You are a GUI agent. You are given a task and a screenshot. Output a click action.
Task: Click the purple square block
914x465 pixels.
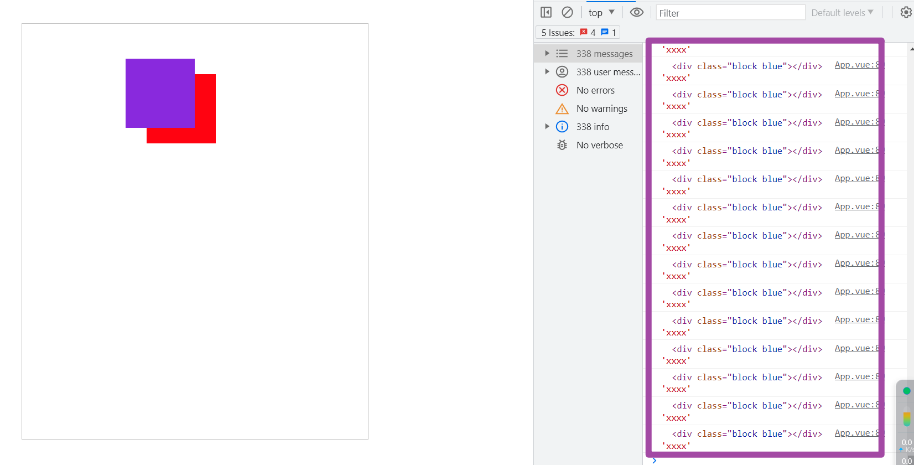[160, 93]
